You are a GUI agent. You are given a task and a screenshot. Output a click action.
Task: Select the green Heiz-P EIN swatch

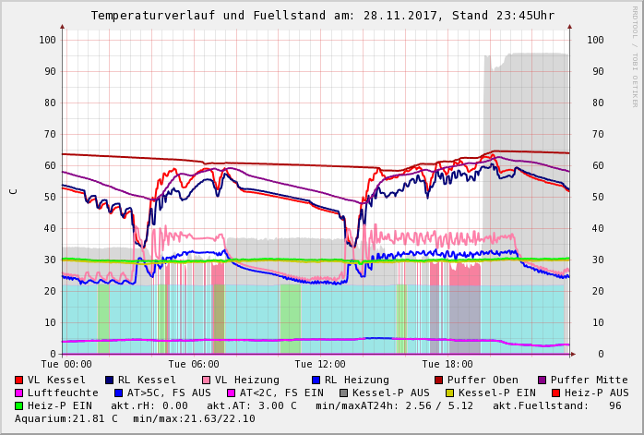[19, 406]
